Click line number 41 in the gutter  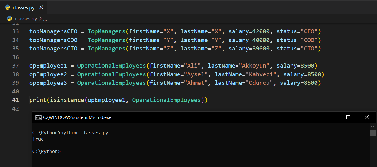16,100
